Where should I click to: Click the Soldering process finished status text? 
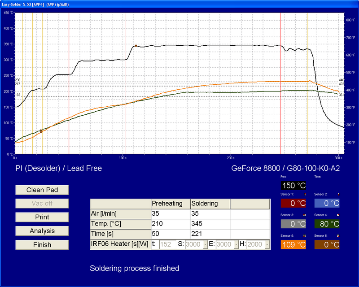click(x=134, y=268)
